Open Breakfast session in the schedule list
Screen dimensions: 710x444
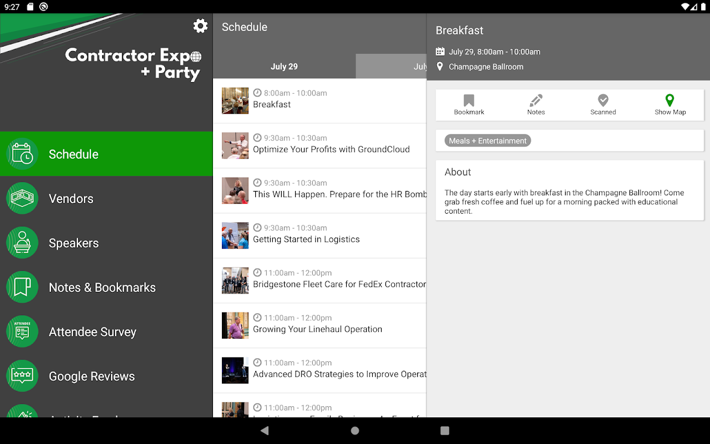coord(319,100)
